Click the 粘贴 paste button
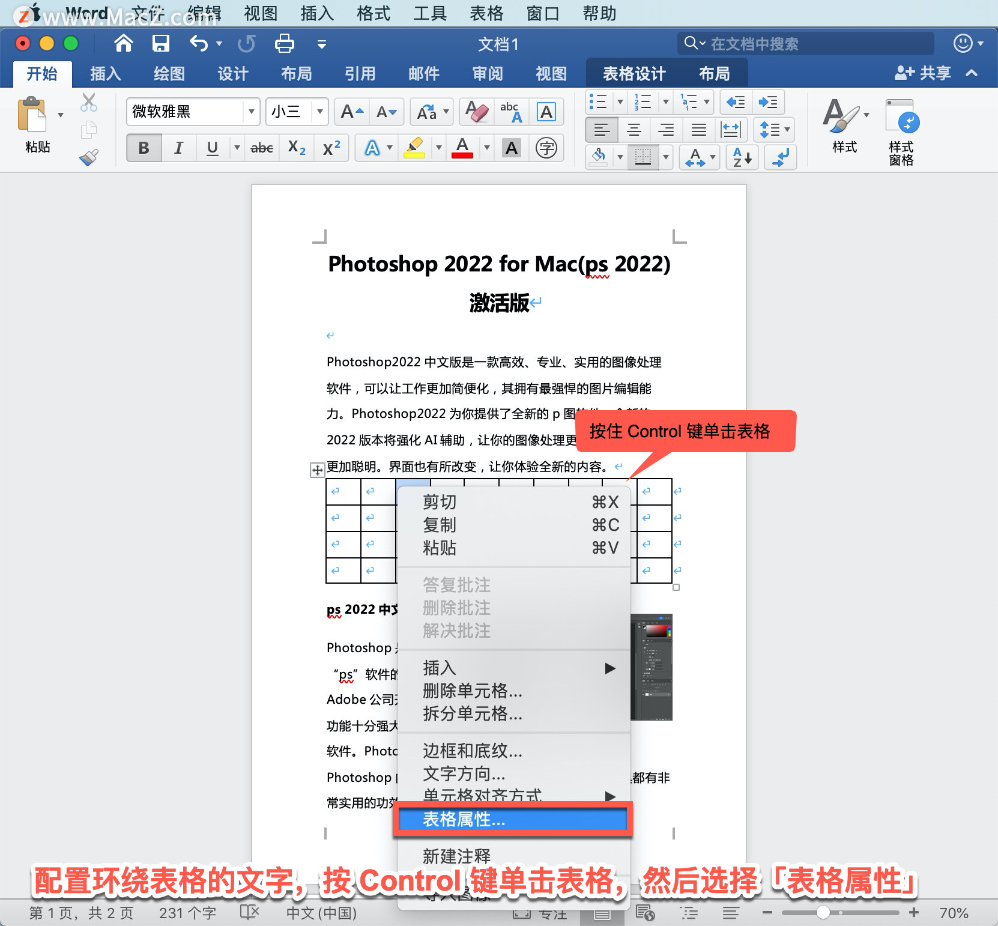Screen dimensions: 998x926 coord(37,125)
